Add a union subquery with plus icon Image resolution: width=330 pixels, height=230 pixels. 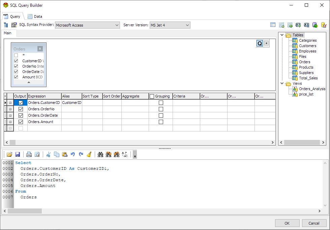[x=298, y=25]
